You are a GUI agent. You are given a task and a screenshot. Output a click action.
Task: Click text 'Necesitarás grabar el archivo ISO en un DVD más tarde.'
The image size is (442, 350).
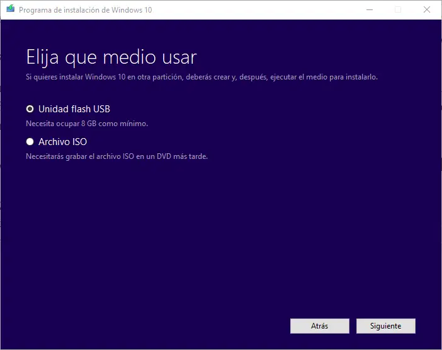coord(116,156)
